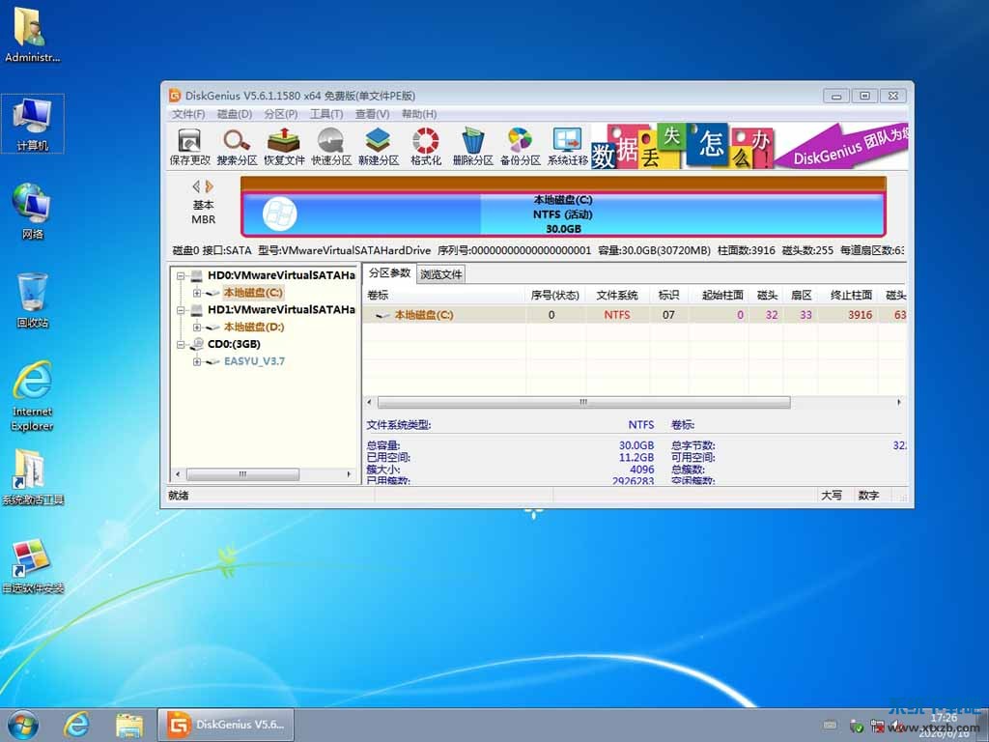Select EASYU_V3.7 volume in tree
989x742 pixels.
[254, 361]
